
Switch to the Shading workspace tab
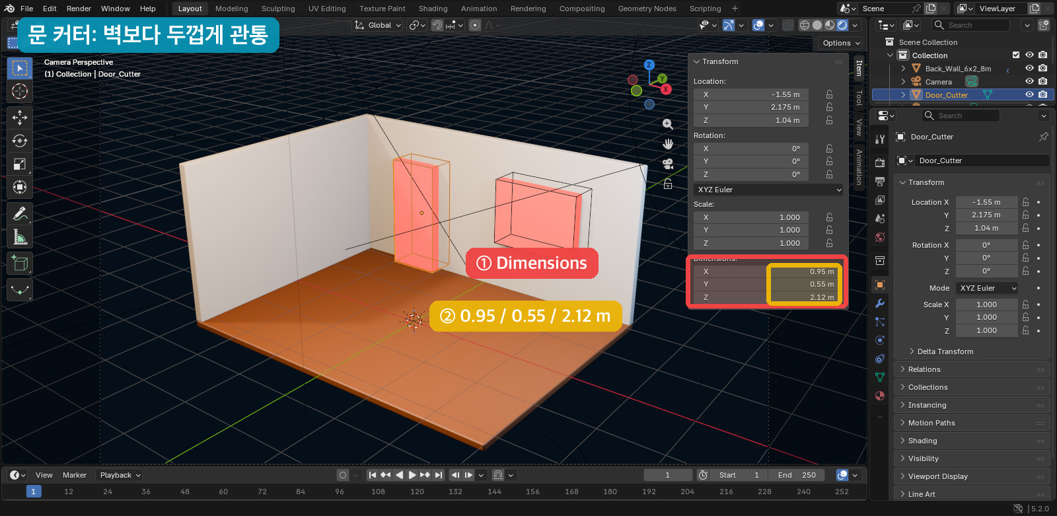click(x=433, y=9)
